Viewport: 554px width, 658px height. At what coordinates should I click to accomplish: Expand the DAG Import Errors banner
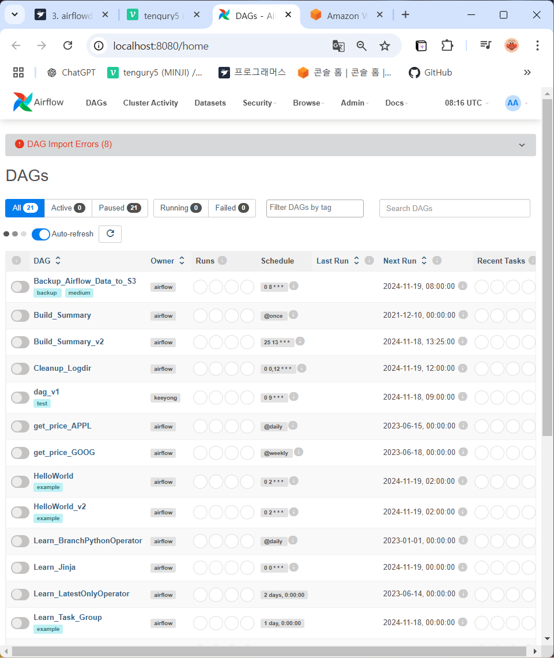(522, 145)
